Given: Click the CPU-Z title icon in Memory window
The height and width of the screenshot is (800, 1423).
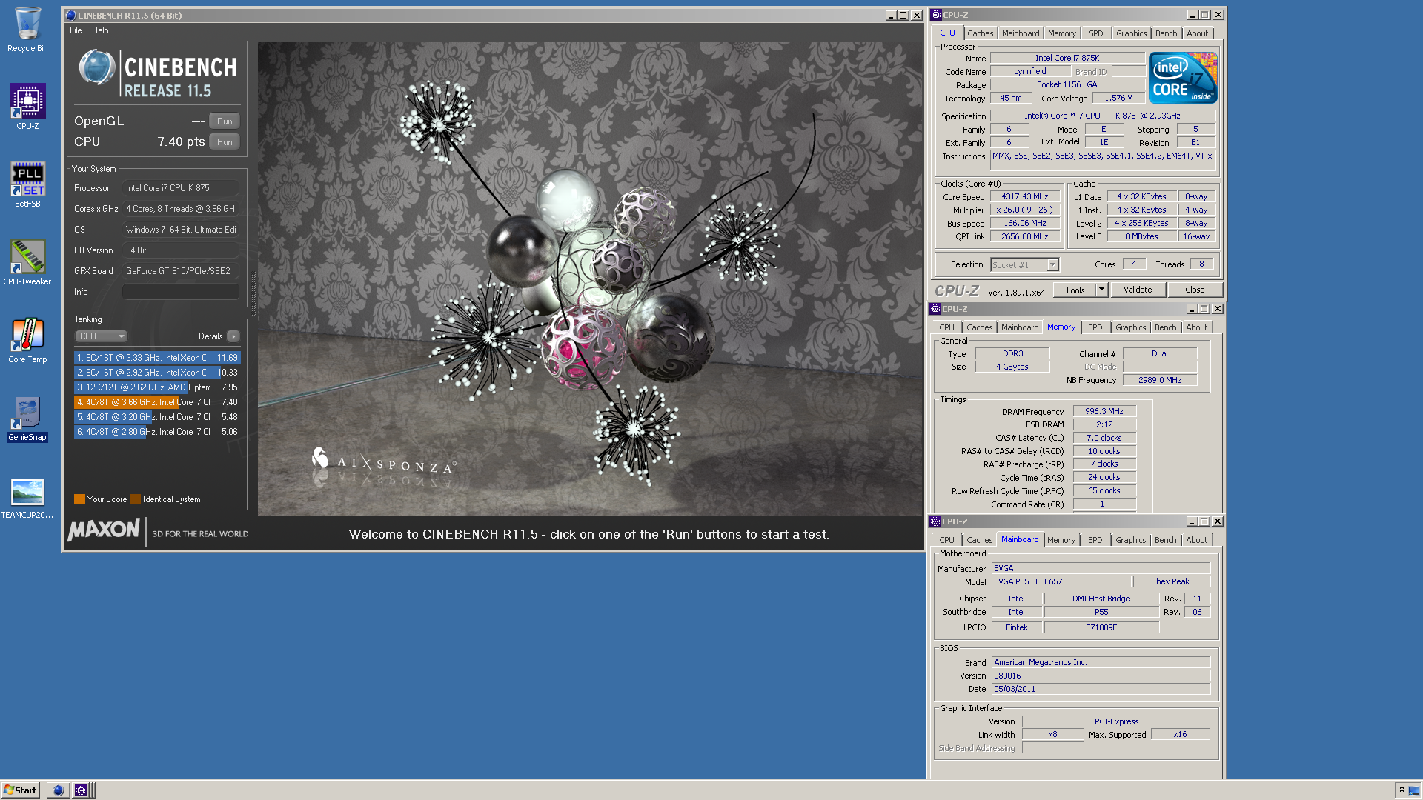Looking at the screenshot, I should click(x=935, y=309).
